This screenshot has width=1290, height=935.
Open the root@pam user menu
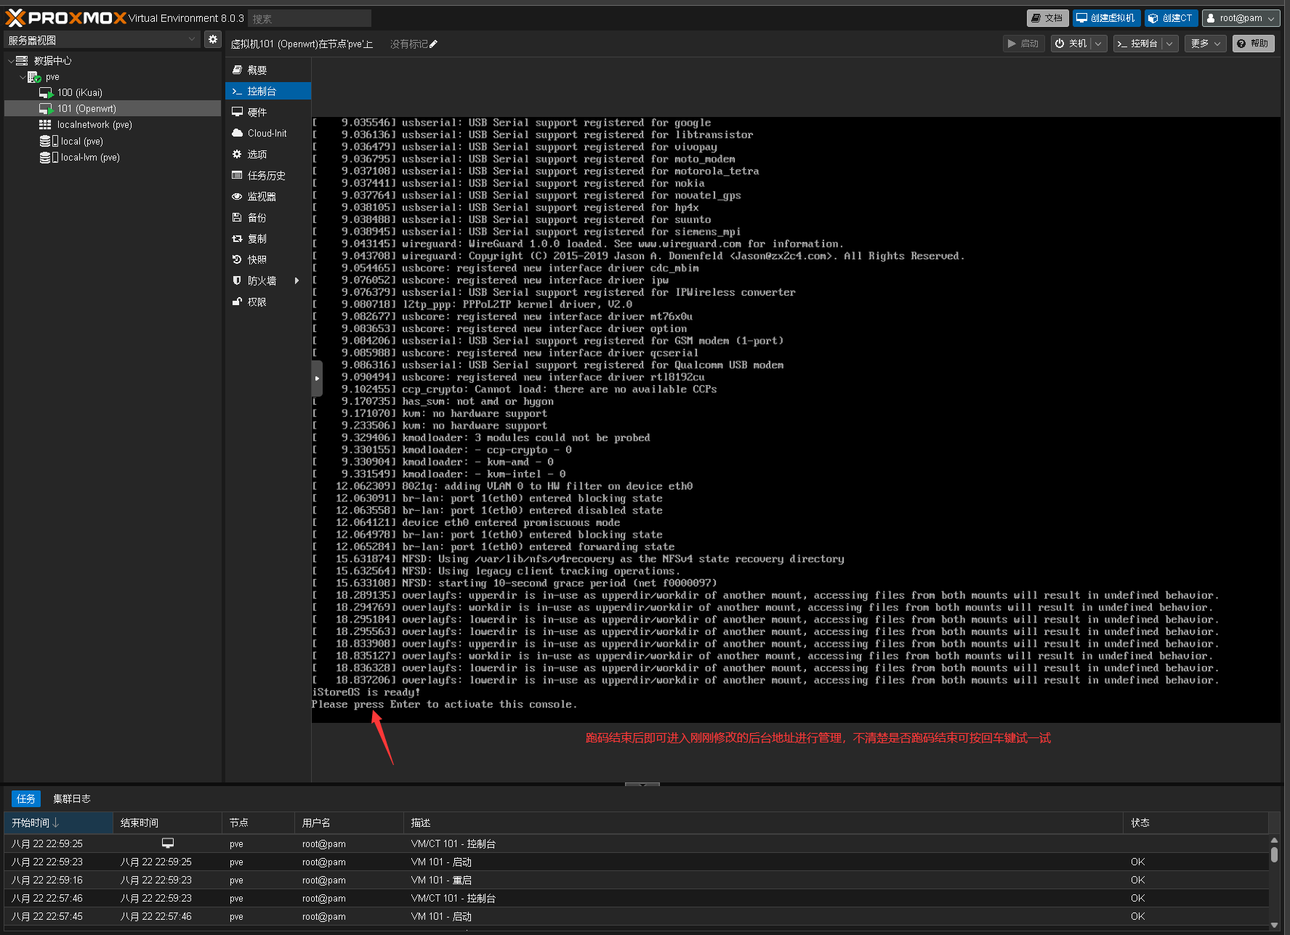tap(1240, 18)
